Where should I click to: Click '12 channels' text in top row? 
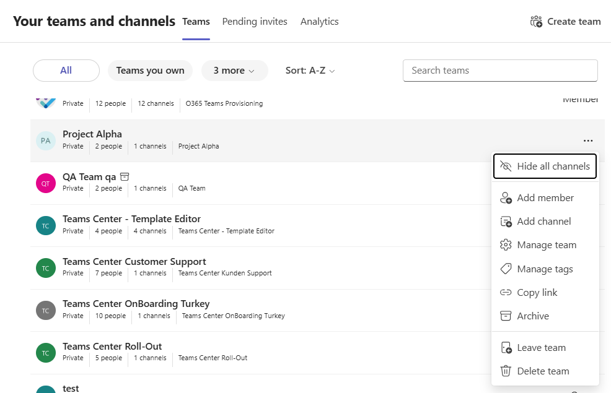(x=156, y=103)
